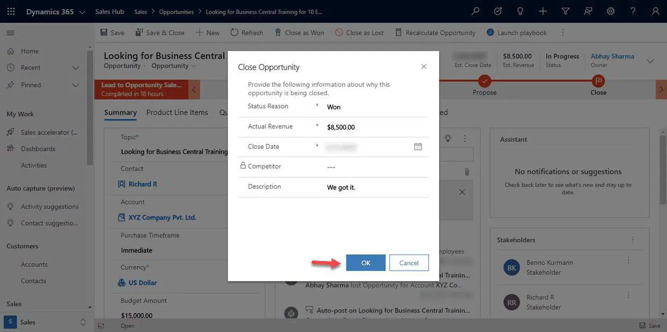Open the chat assistant icon in header
Screen dimensions: 667x332
[x=588, y=11]
